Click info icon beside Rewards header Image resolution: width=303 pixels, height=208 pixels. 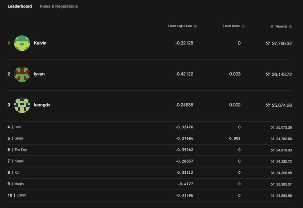click(290, 26)
